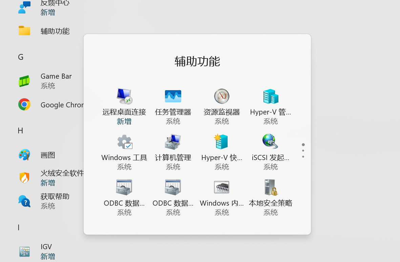Open the 画图 paint icon
This screenshot has width=400, height=262.
24,155
